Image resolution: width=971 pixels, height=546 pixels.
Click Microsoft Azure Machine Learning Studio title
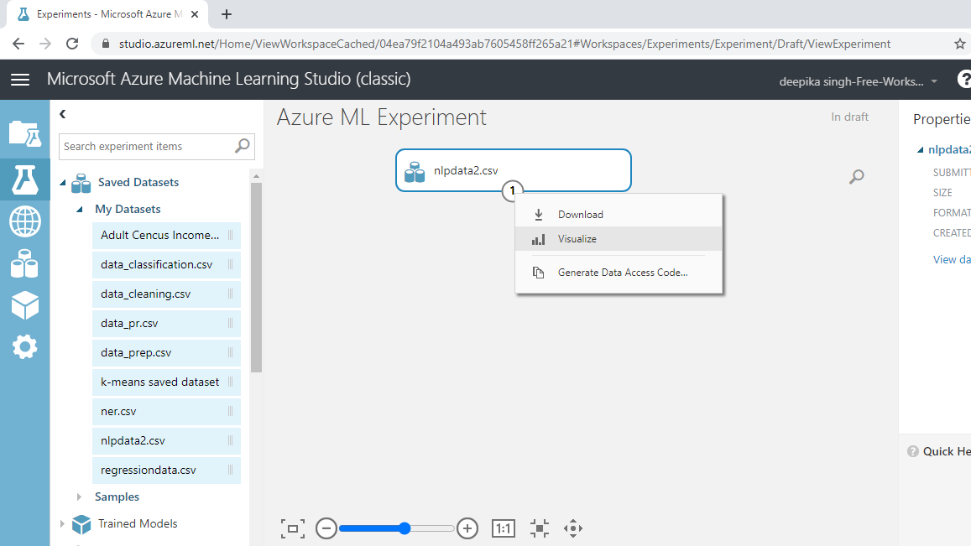point(228,79)
